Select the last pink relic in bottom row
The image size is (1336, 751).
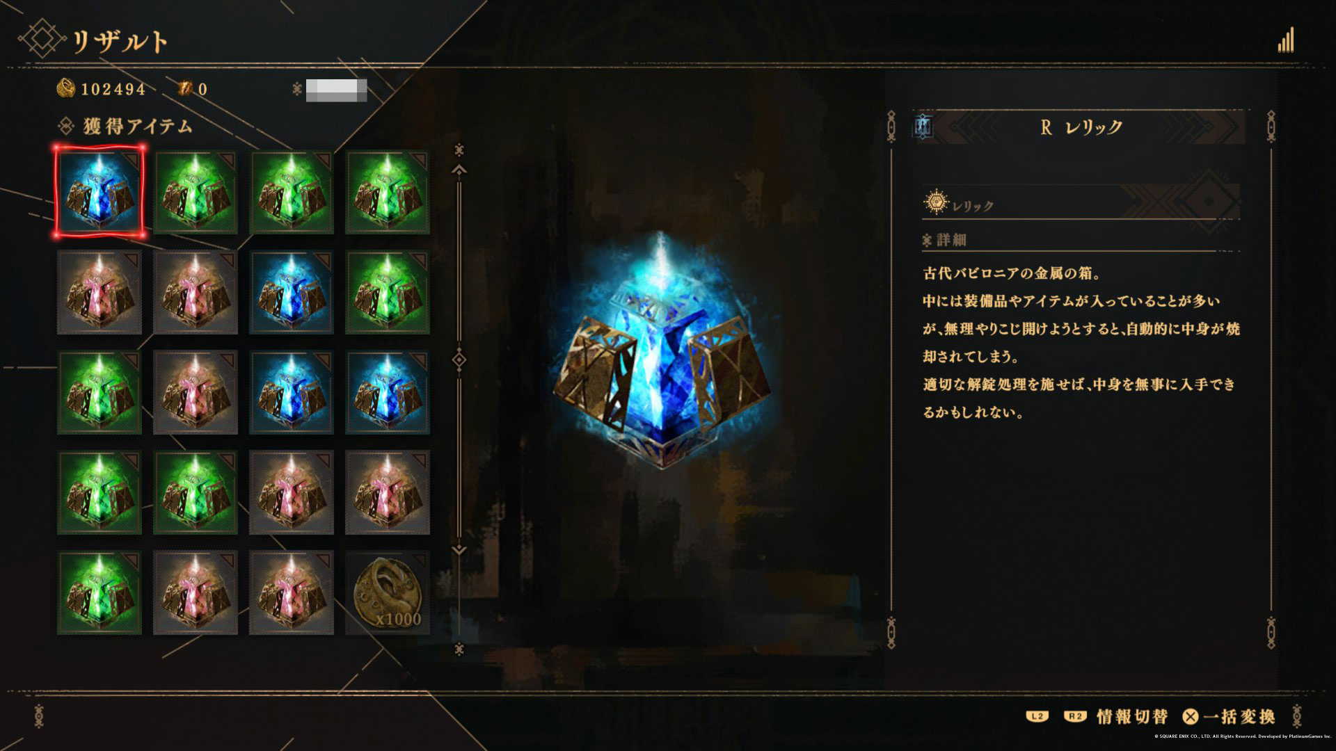pos(292,592)
